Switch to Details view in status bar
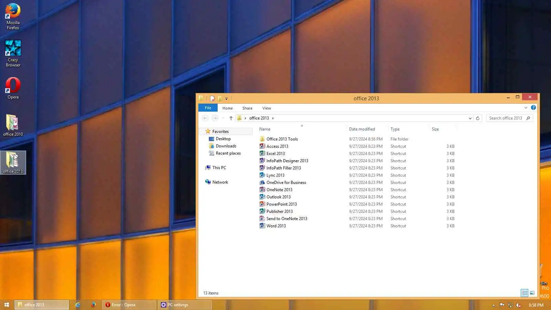This screenshot has width=551, height=310. (x=524, y=293)
